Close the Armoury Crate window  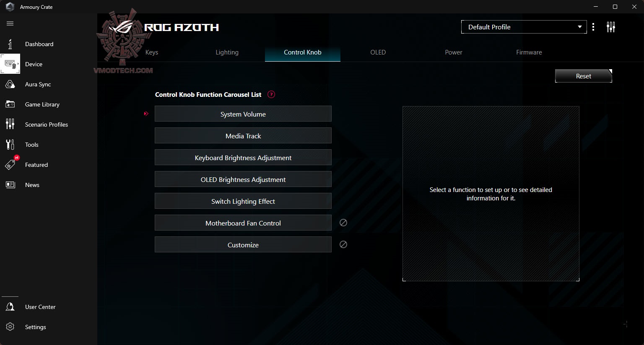(x=634, y=7)
